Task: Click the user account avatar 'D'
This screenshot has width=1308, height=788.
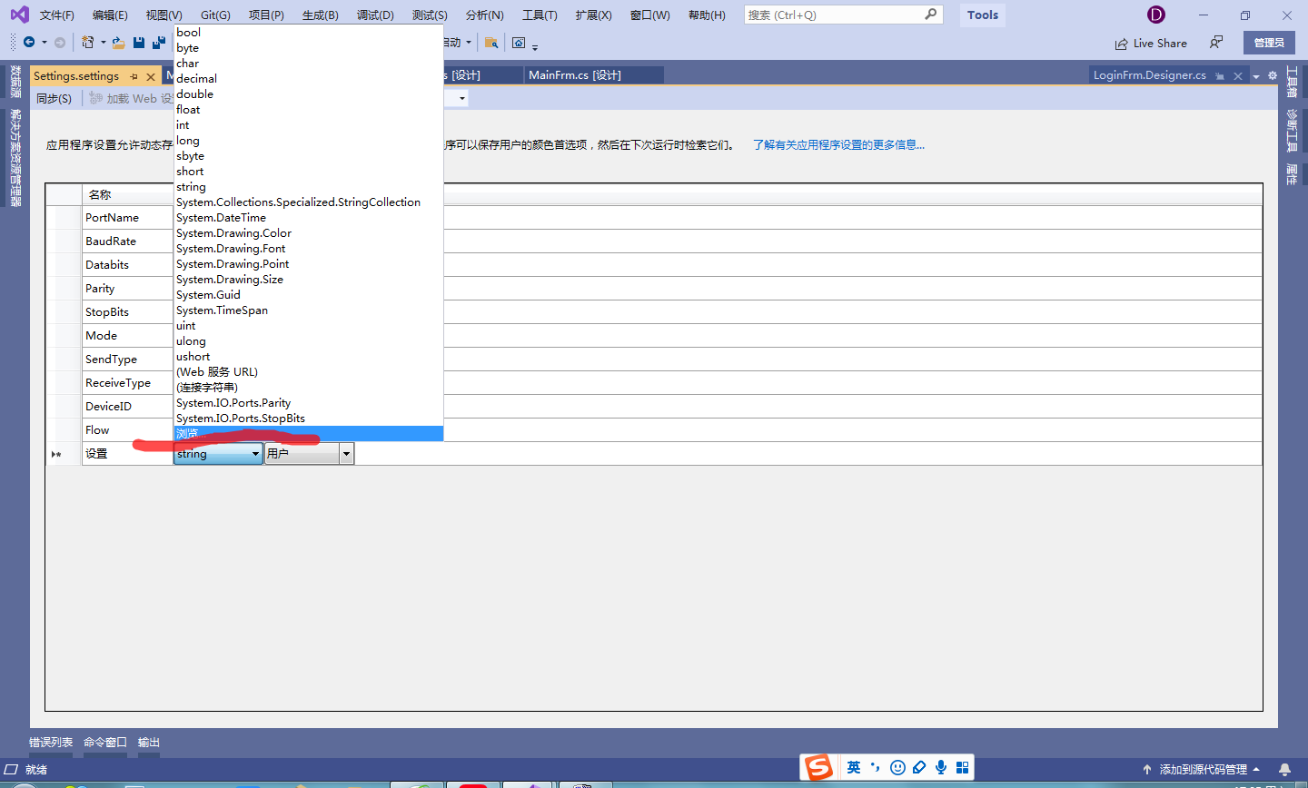Action: [x=1156, y=15]
